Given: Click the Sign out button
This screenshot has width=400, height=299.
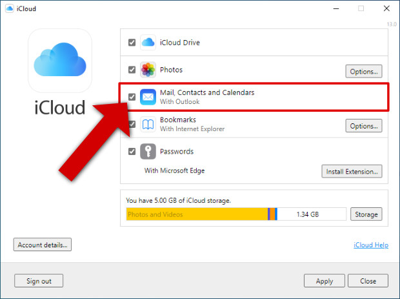Looking at the screenshot, I should 39,281.
